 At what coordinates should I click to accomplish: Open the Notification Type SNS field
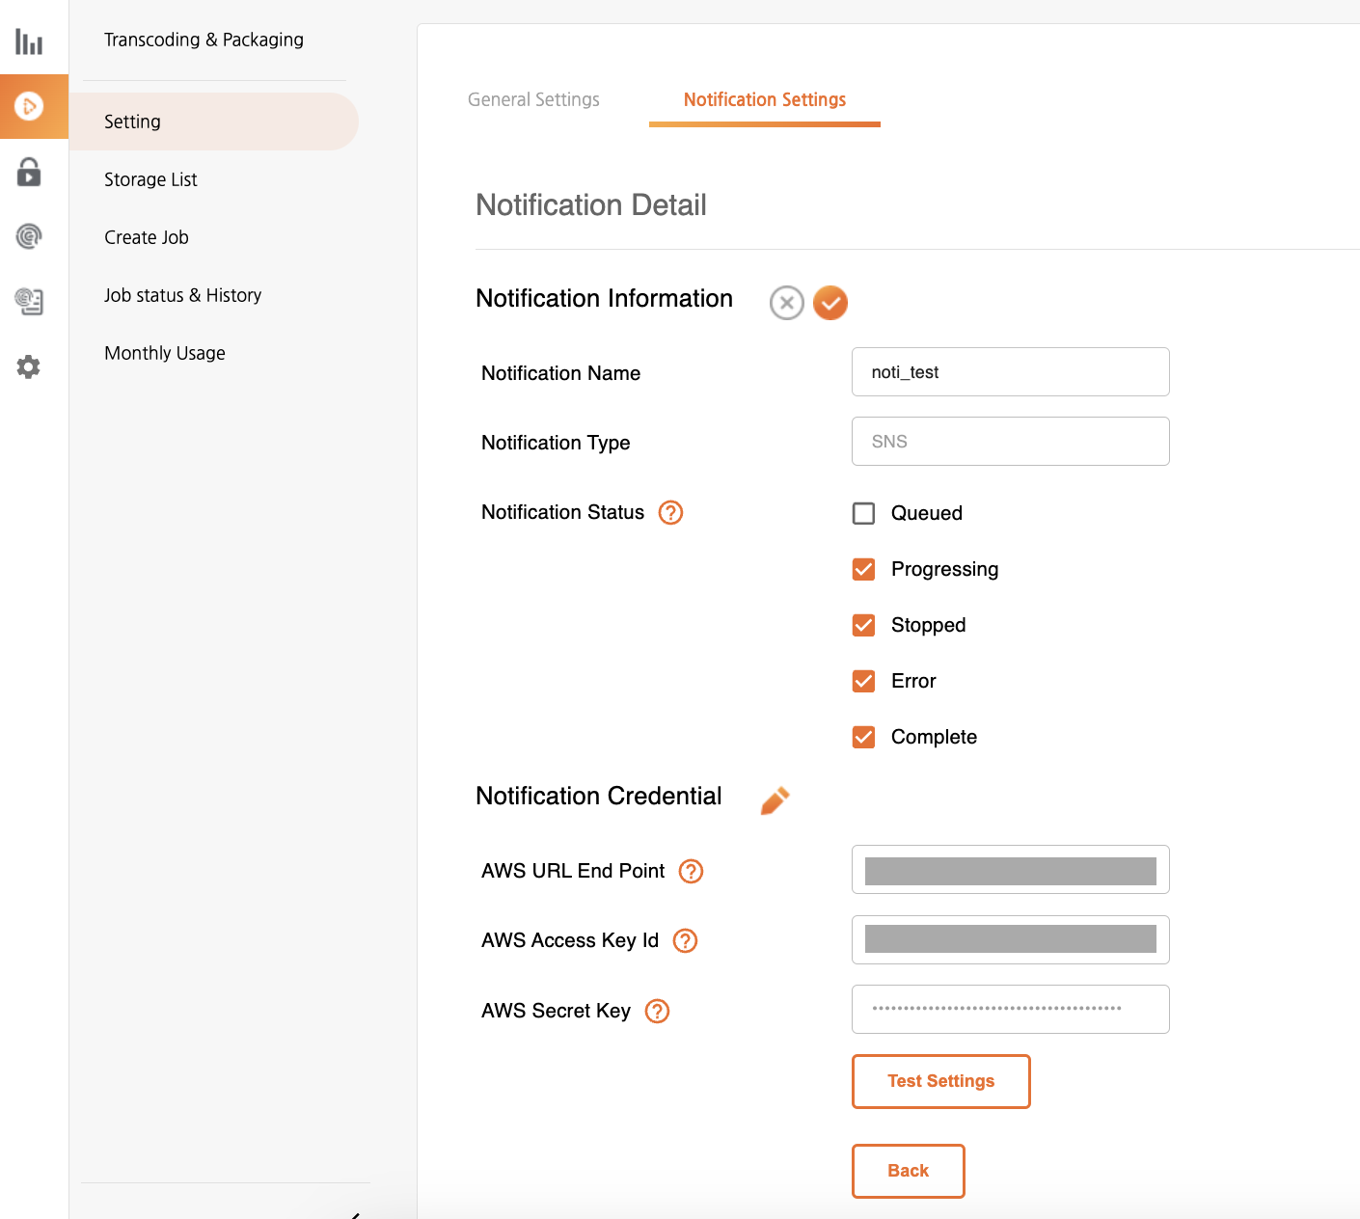[1010, 442]
